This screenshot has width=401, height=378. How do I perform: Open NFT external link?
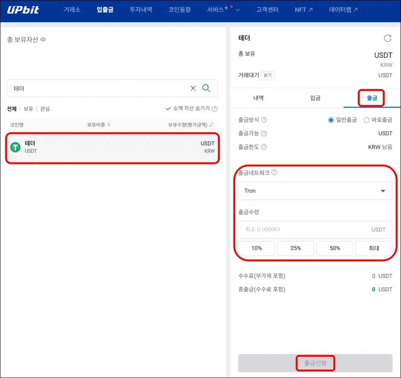(x=304, y=10)
